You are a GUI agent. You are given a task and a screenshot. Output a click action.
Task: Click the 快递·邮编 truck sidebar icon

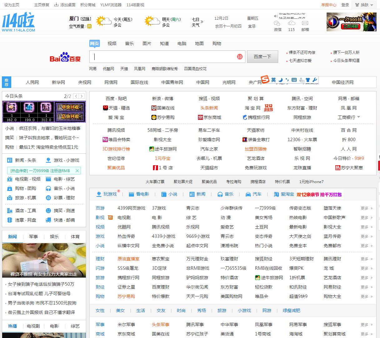click(48, 220)
